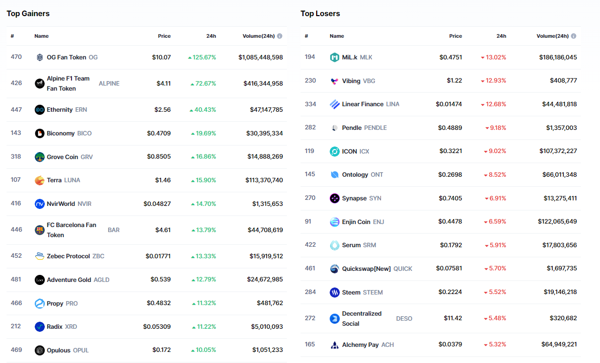Click the FC Barcelona Fan Token crest icon
The height and width of the screenshot is (363, 600).
(40, 230)
